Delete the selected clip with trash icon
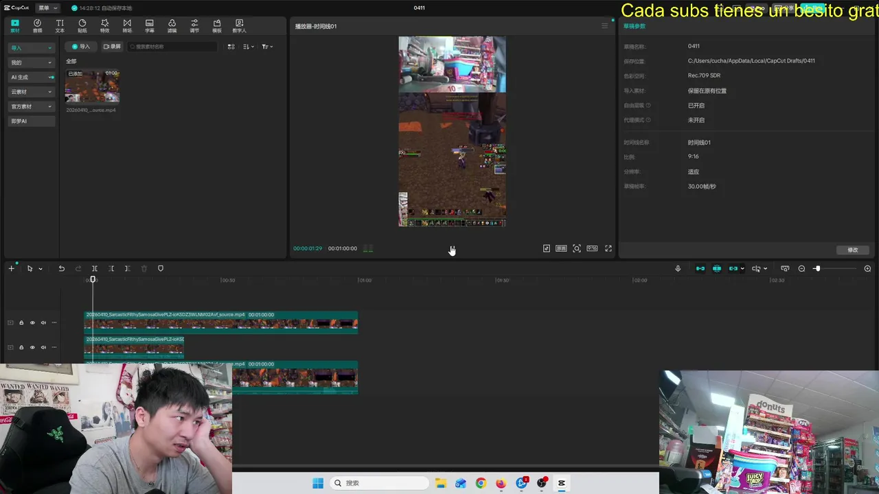This screenshot has width=879, height=494. click(x=144, y=268)
